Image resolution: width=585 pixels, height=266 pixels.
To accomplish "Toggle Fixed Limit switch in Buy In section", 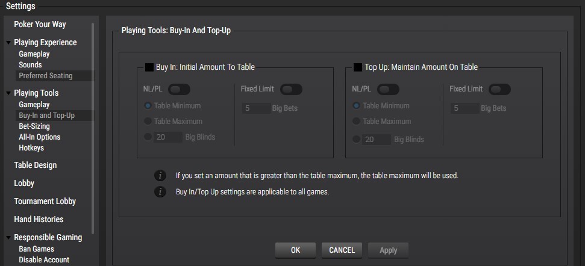I will pos(291,89).
